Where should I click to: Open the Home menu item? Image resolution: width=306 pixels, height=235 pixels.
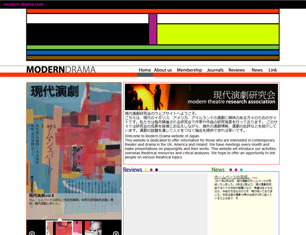(x=145, y=70)
